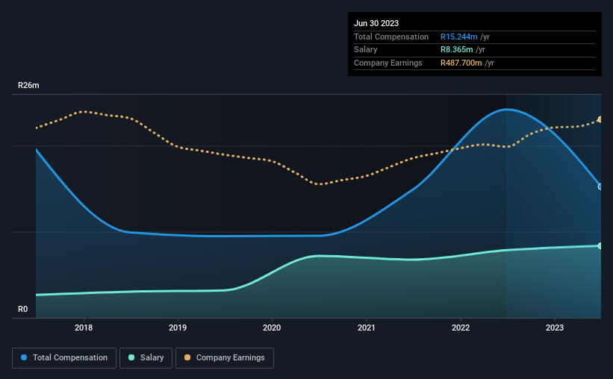Screen dimensions: 613x379
Task: Click the teal Salary endpoint marker
Action: (x=600, y=245)
